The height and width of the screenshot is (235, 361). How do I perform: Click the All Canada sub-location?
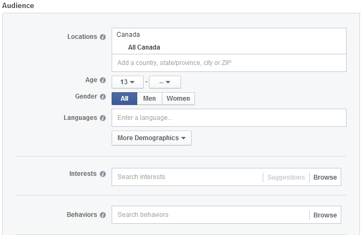pyautogui.click(x=144, y=47)
